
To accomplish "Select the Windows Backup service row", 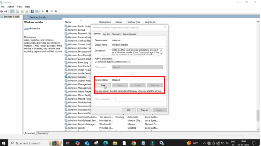I will [76, 30].
